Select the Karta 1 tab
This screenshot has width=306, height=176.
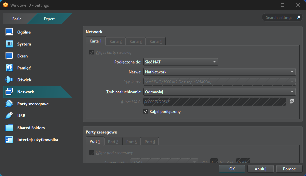click(96, 41)
